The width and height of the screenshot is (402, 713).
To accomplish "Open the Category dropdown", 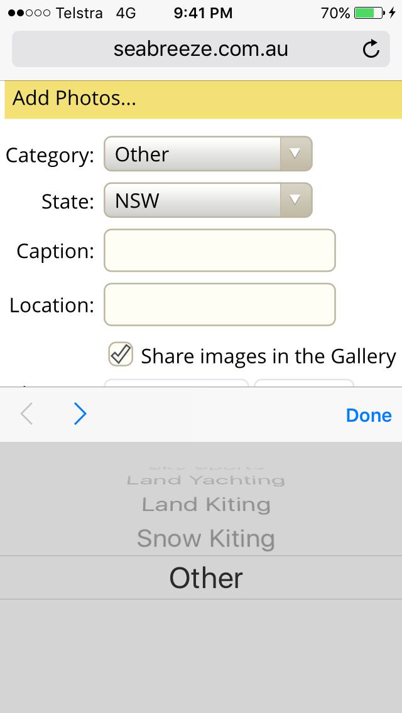I will [x=208, y=154].
